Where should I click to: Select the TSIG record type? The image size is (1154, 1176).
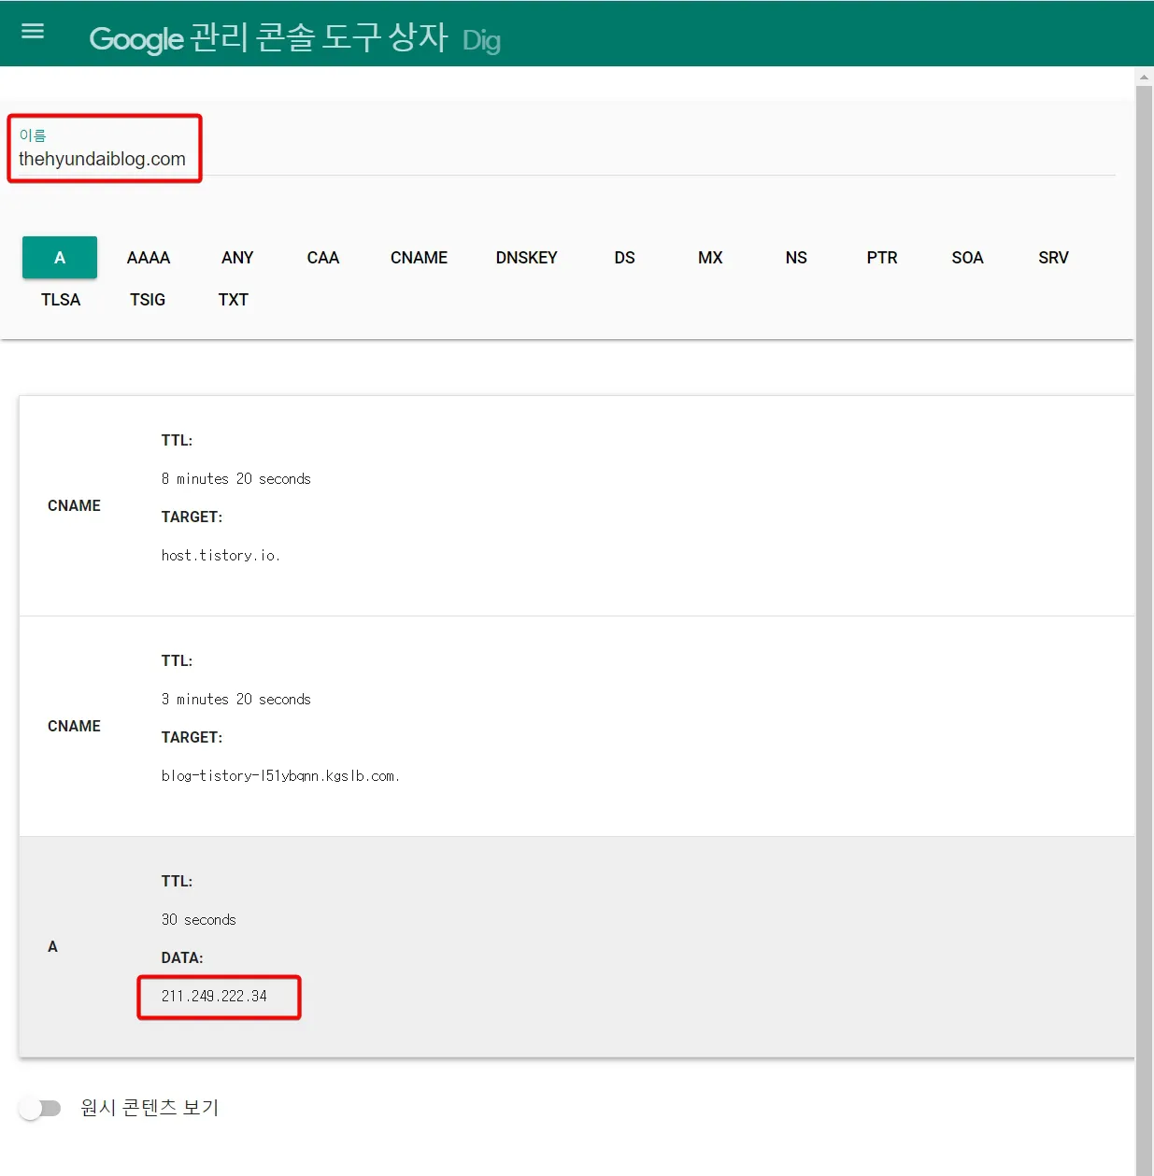pos(148,300)
